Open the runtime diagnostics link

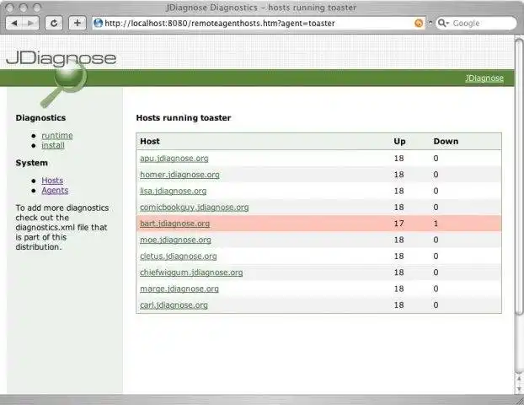pos(57,136)
